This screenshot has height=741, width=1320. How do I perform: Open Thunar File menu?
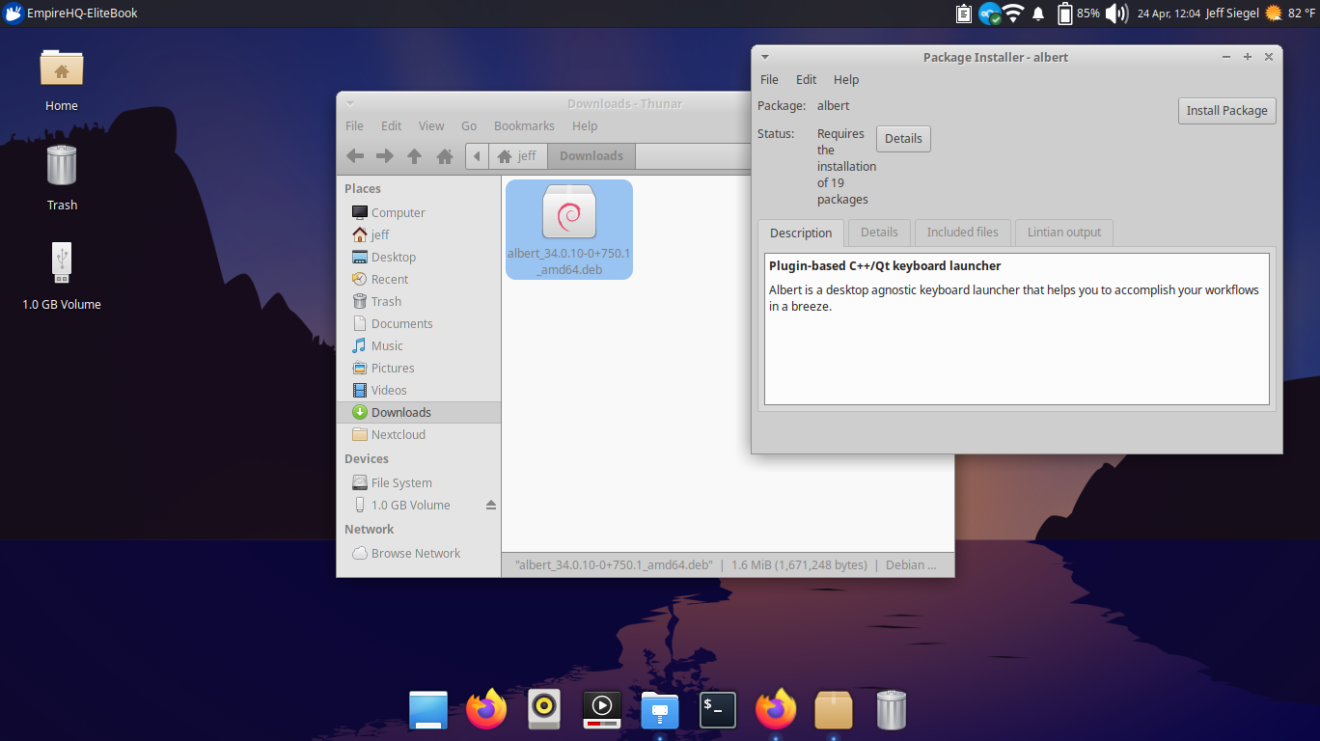[355, 125]
